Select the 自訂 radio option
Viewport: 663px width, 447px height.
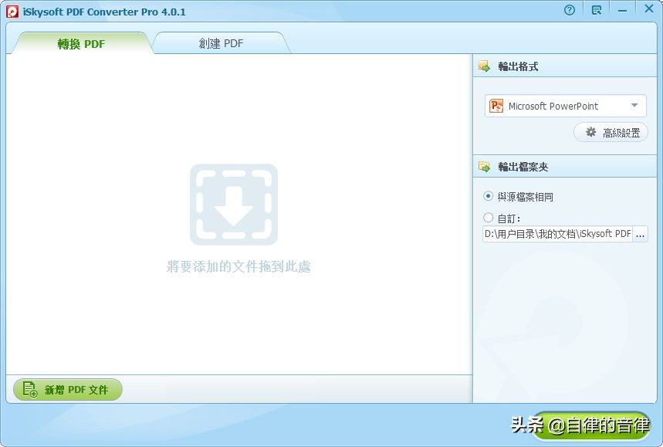click(x=489, y=218)
